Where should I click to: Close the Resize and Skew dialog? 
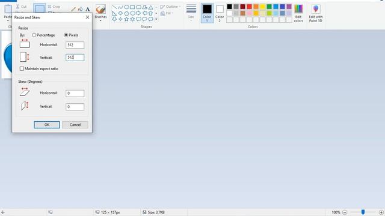(87, 17)
